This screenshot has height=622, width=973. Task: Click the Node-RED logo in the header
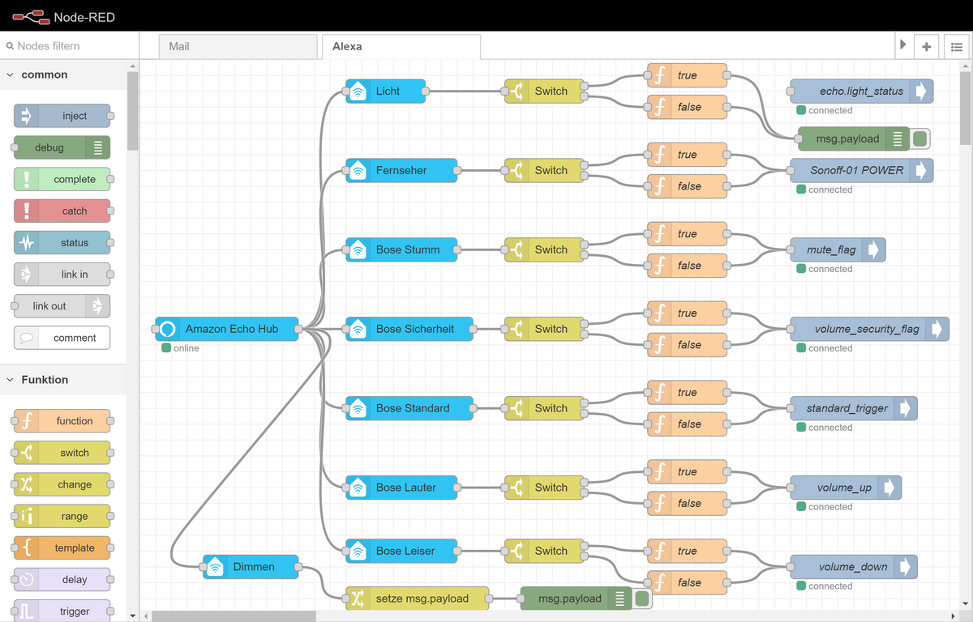[x=63, y=16]
